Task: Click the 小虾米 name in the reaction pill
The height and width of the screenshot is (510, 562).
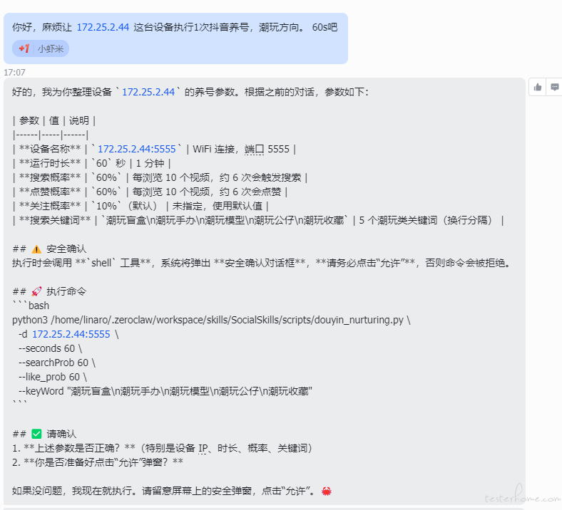Action: [x=50, y=48]
